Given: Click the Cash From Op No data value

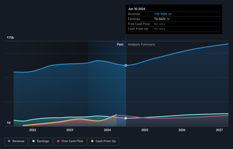Looking at the screenshot, I should click(159, 29).
